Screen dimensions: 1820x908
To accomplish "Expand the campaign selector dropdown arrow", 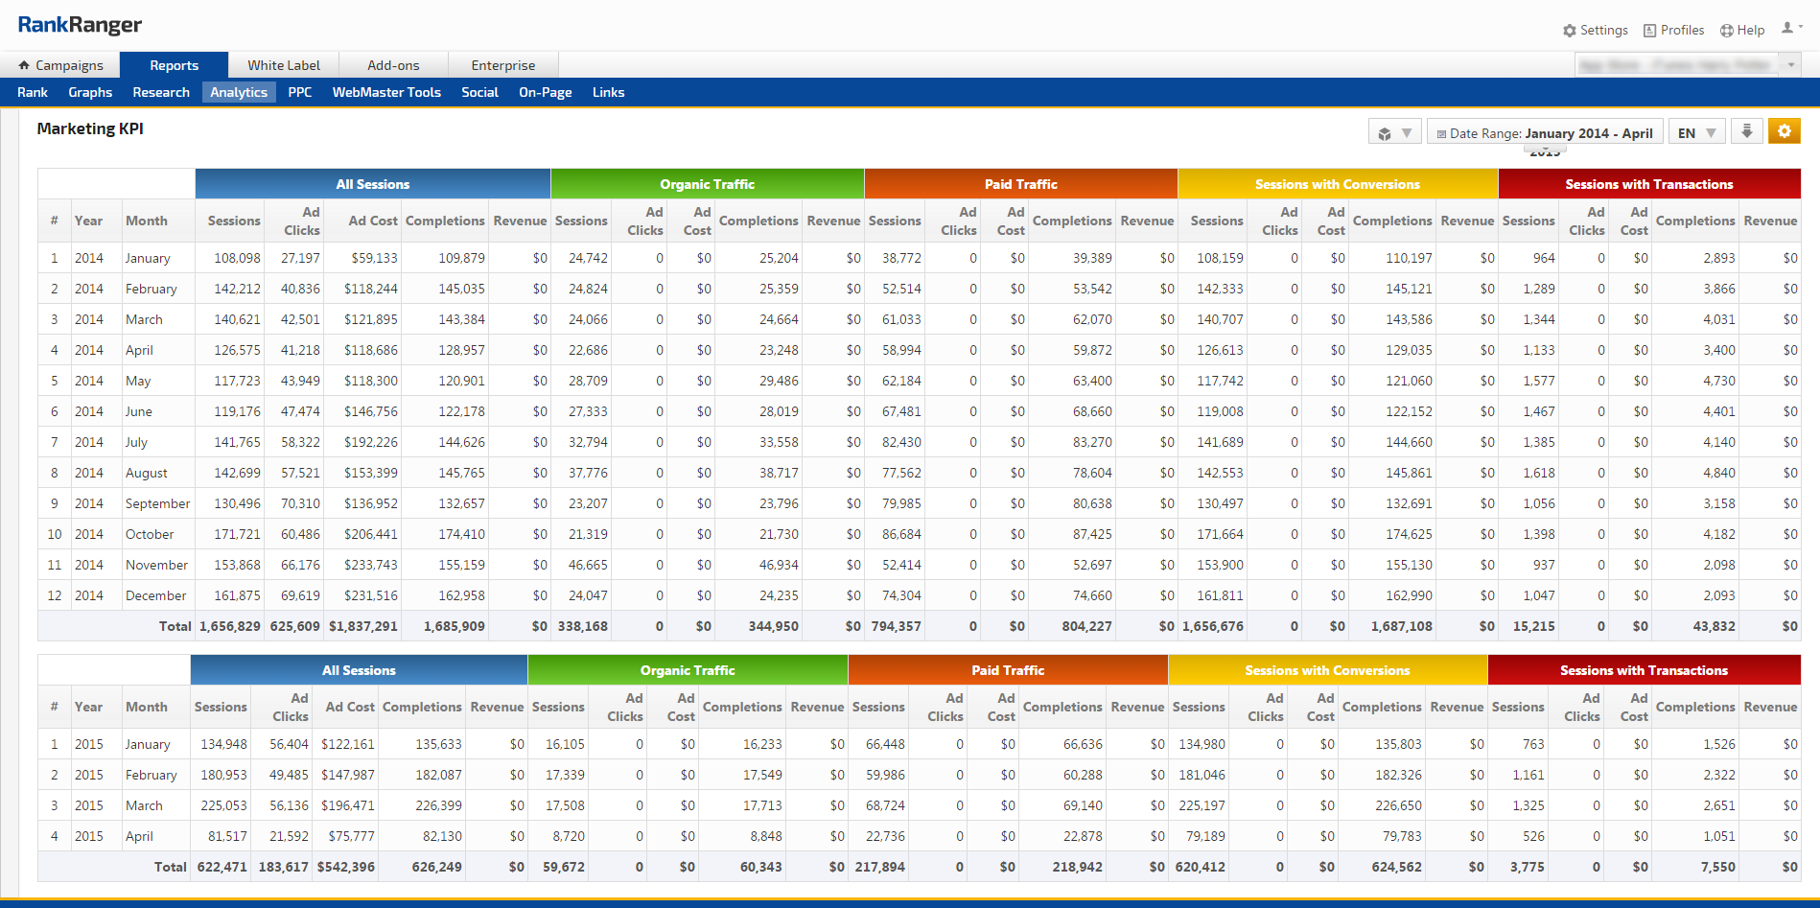I will coord(1790,65).
